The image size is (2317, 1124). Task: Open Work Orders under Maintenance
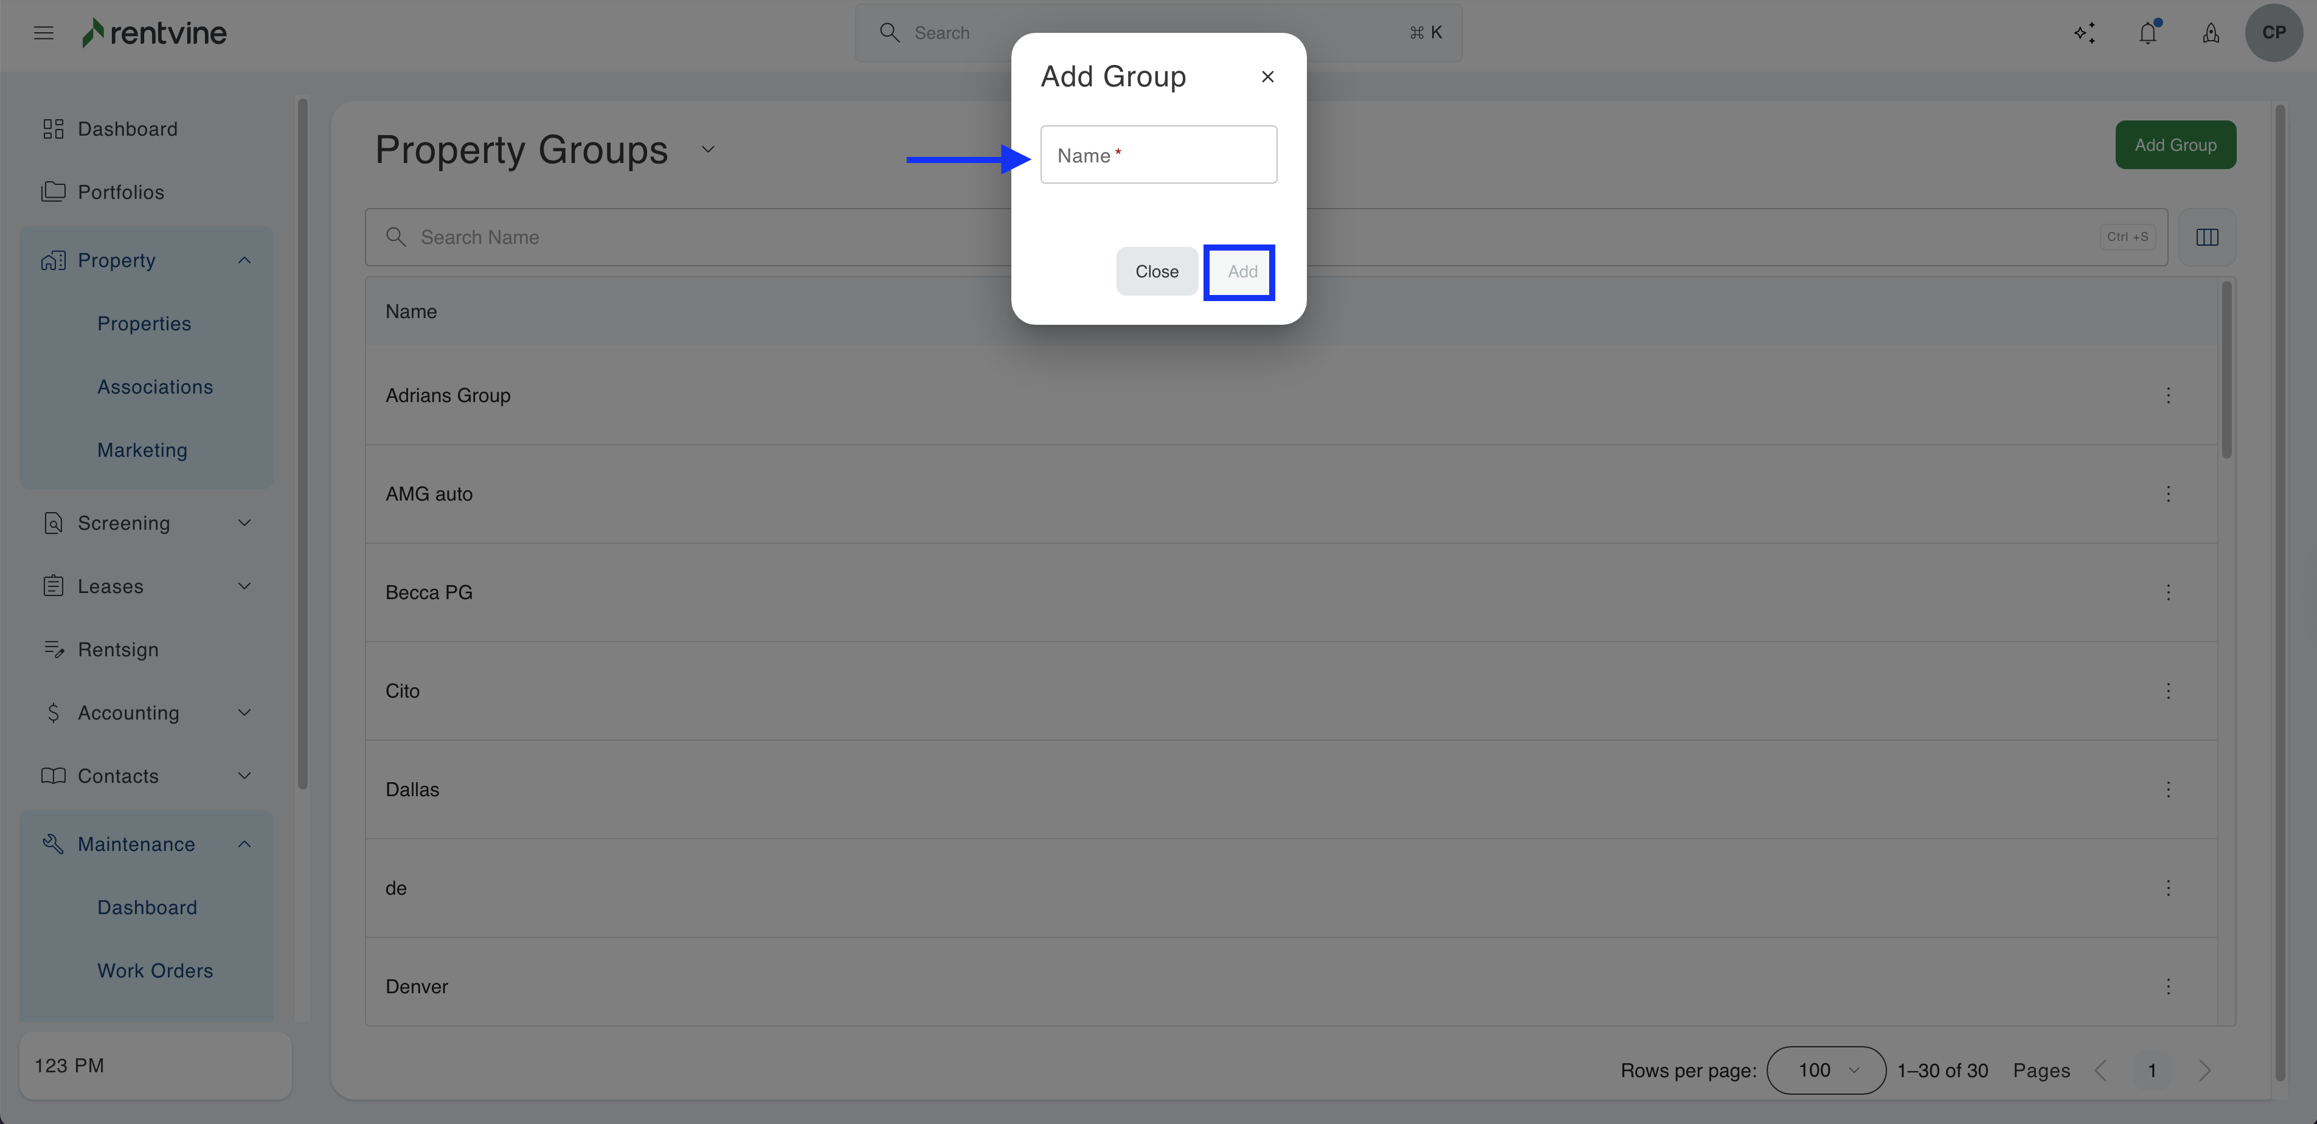[154, 970]
